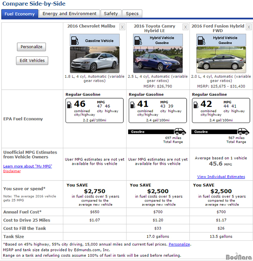Click the "$2,750" savings amount for Malibu
Viewport: 253px width, 261px height.
pos(95,191)
